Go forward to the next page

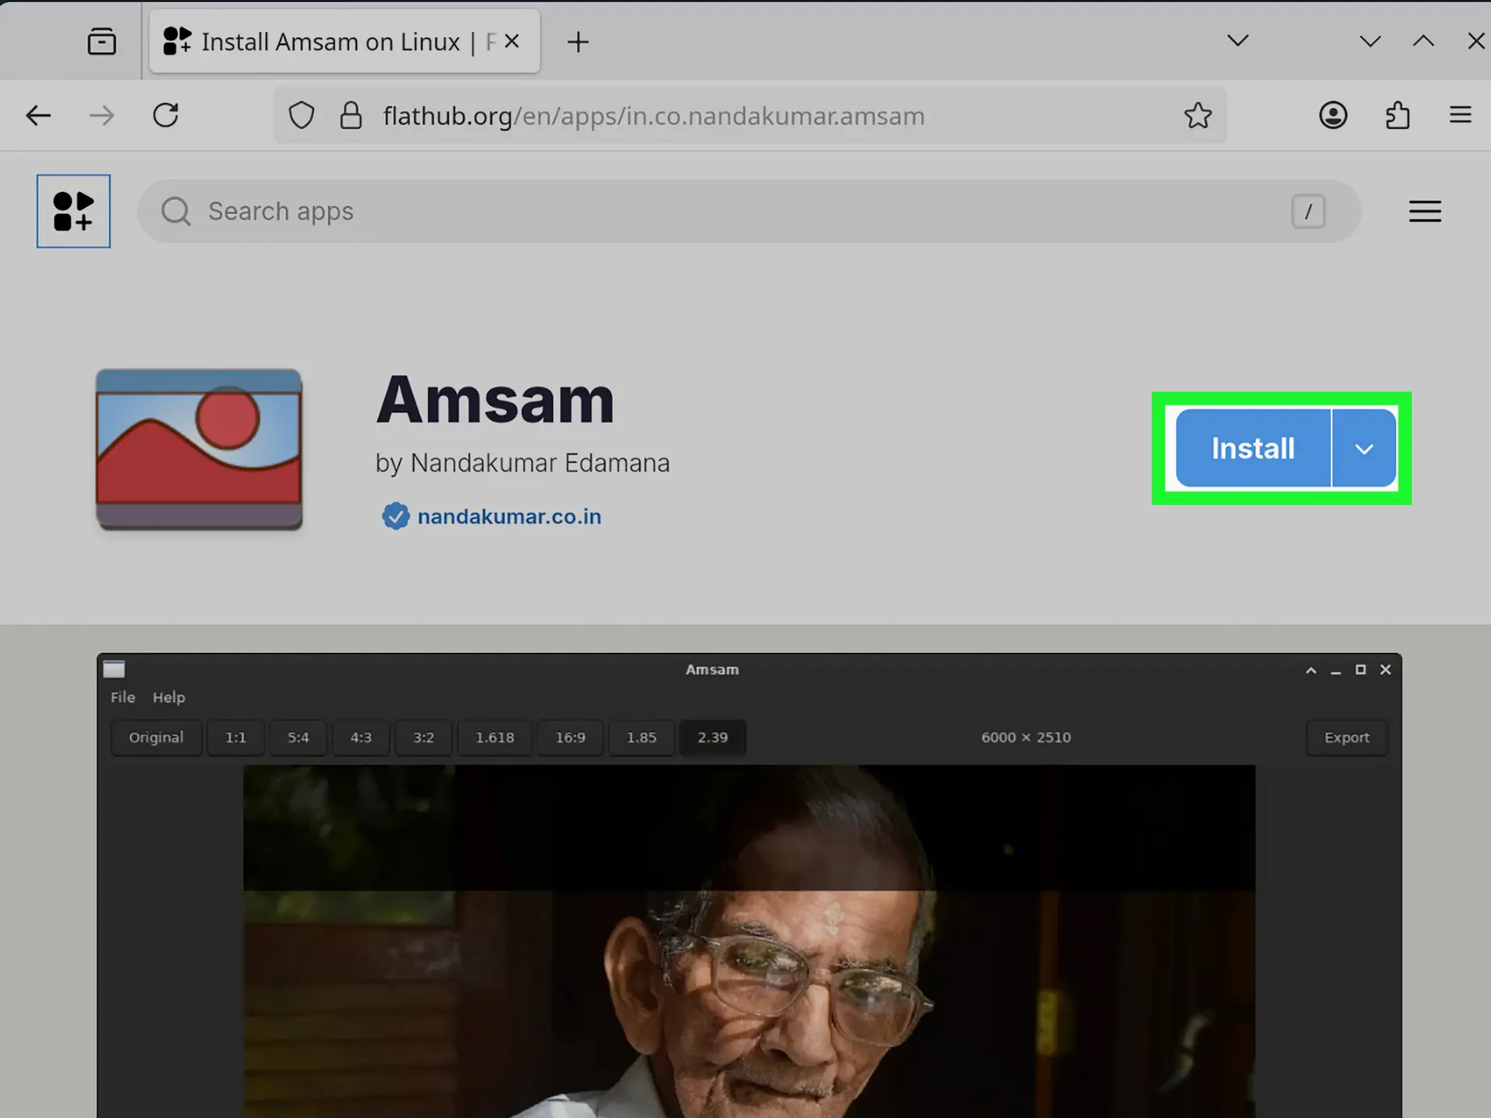[102, 116]
